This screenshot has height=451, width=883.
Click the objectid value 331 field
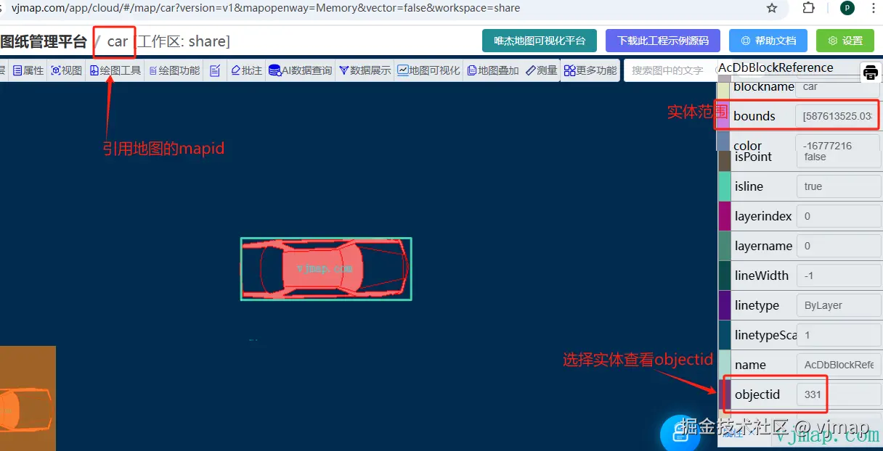coord(838,394)
